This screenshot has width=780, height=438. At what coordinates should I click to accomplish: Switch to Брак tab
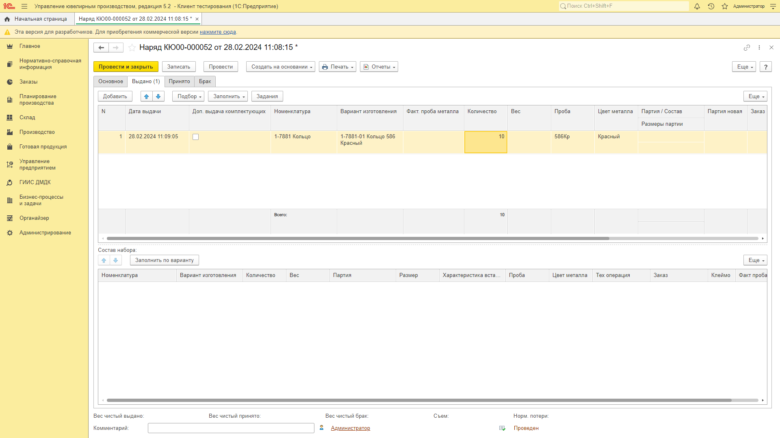[x=205, y=82]
